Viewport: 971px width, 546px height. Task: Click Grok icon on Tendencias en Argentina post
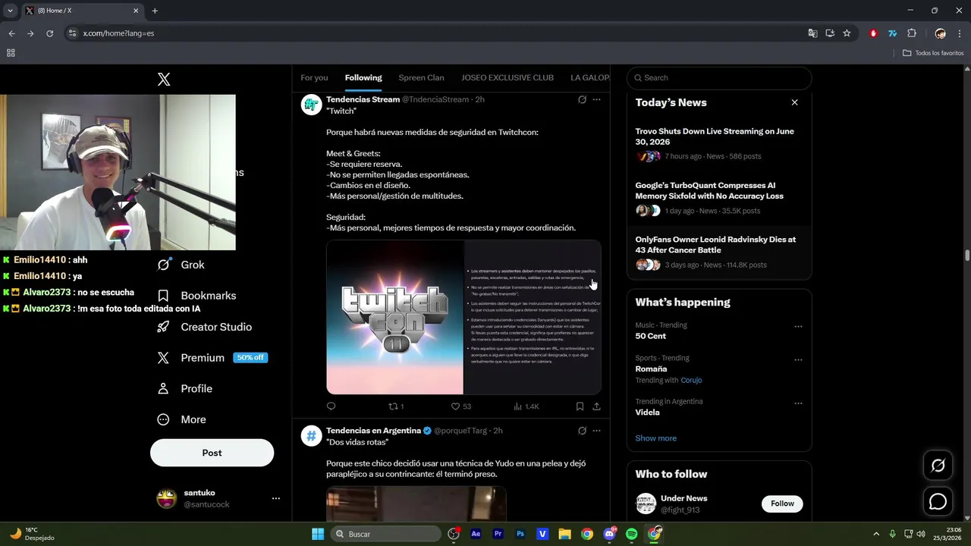pyautogui.click(x=582, y=431)
